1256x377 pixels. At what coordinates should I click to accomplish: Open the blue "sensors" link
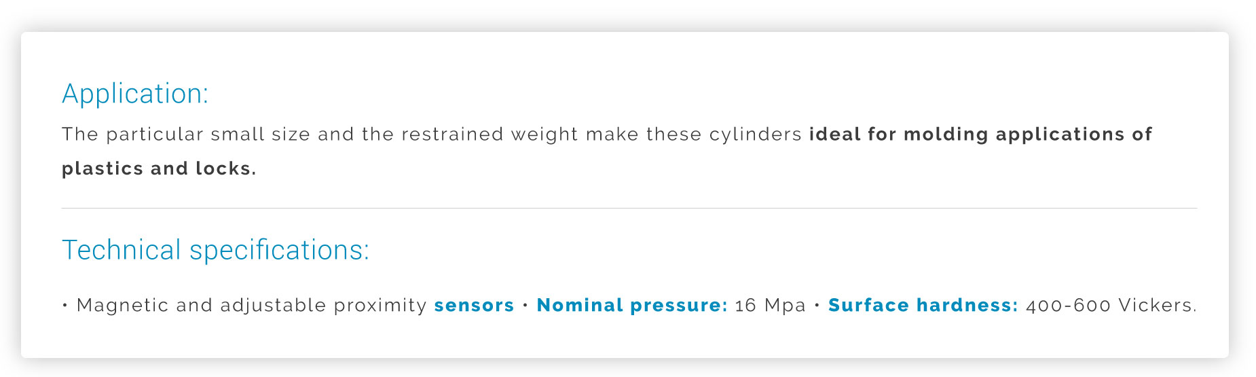tap(474, 305)
